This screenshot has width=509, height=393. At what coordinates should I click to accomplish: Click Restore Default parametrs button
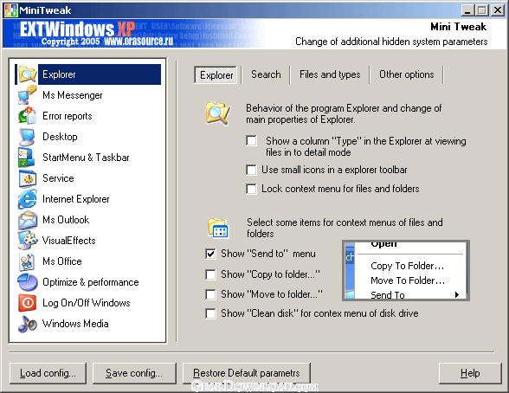tap(247, 373)
